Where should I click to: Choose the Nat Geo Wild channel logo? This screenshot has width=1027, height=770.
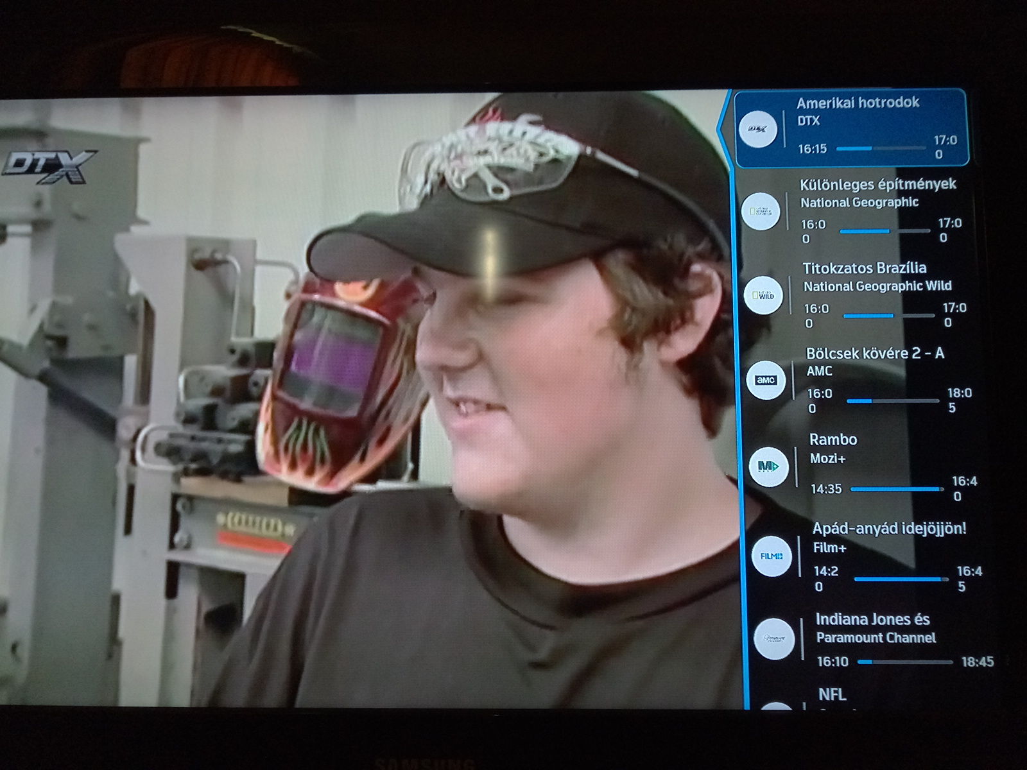coord(764,295)
